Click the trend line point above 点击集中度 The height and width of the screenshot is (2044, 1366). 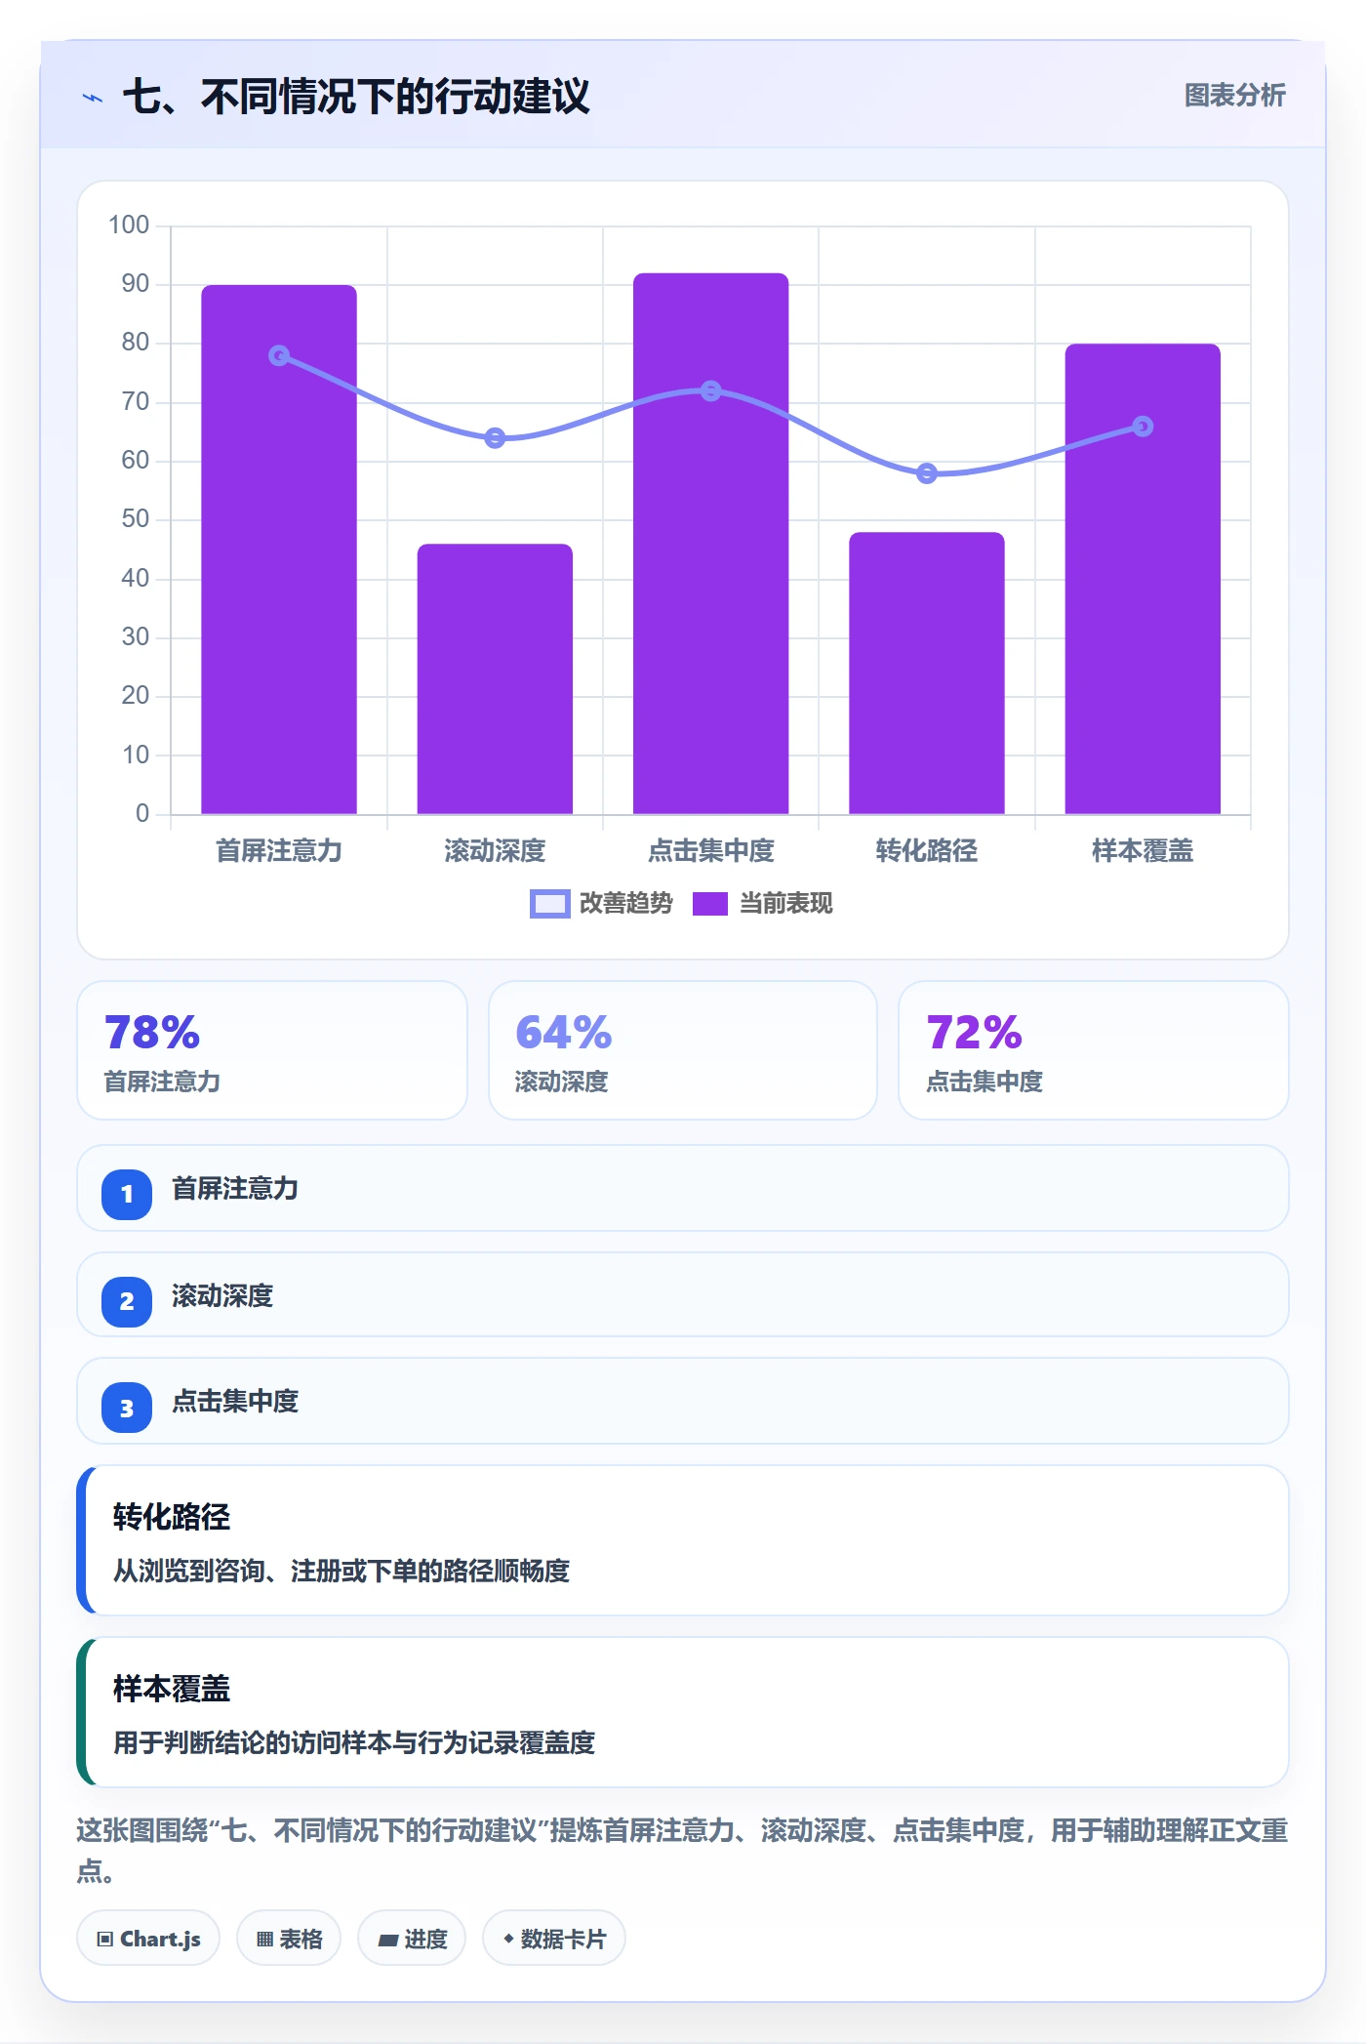point(710,390)
